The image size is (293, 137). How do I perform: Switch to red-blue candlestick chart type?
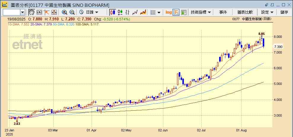[112, 12]
